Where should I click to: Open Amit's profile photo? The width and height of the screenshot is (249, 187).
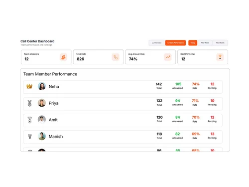42,120
